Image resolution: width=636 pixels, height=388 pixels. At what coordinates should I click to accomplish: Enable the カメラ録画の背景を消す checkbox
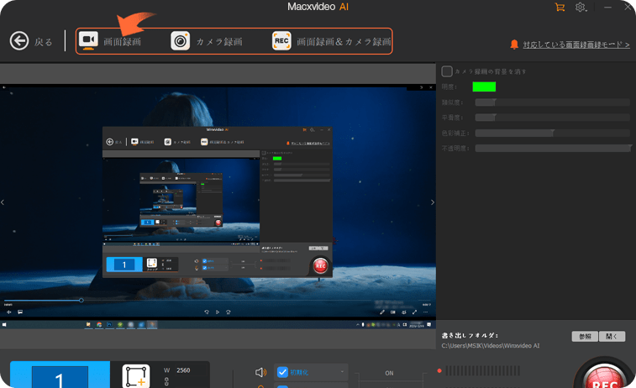click(447, 71)
